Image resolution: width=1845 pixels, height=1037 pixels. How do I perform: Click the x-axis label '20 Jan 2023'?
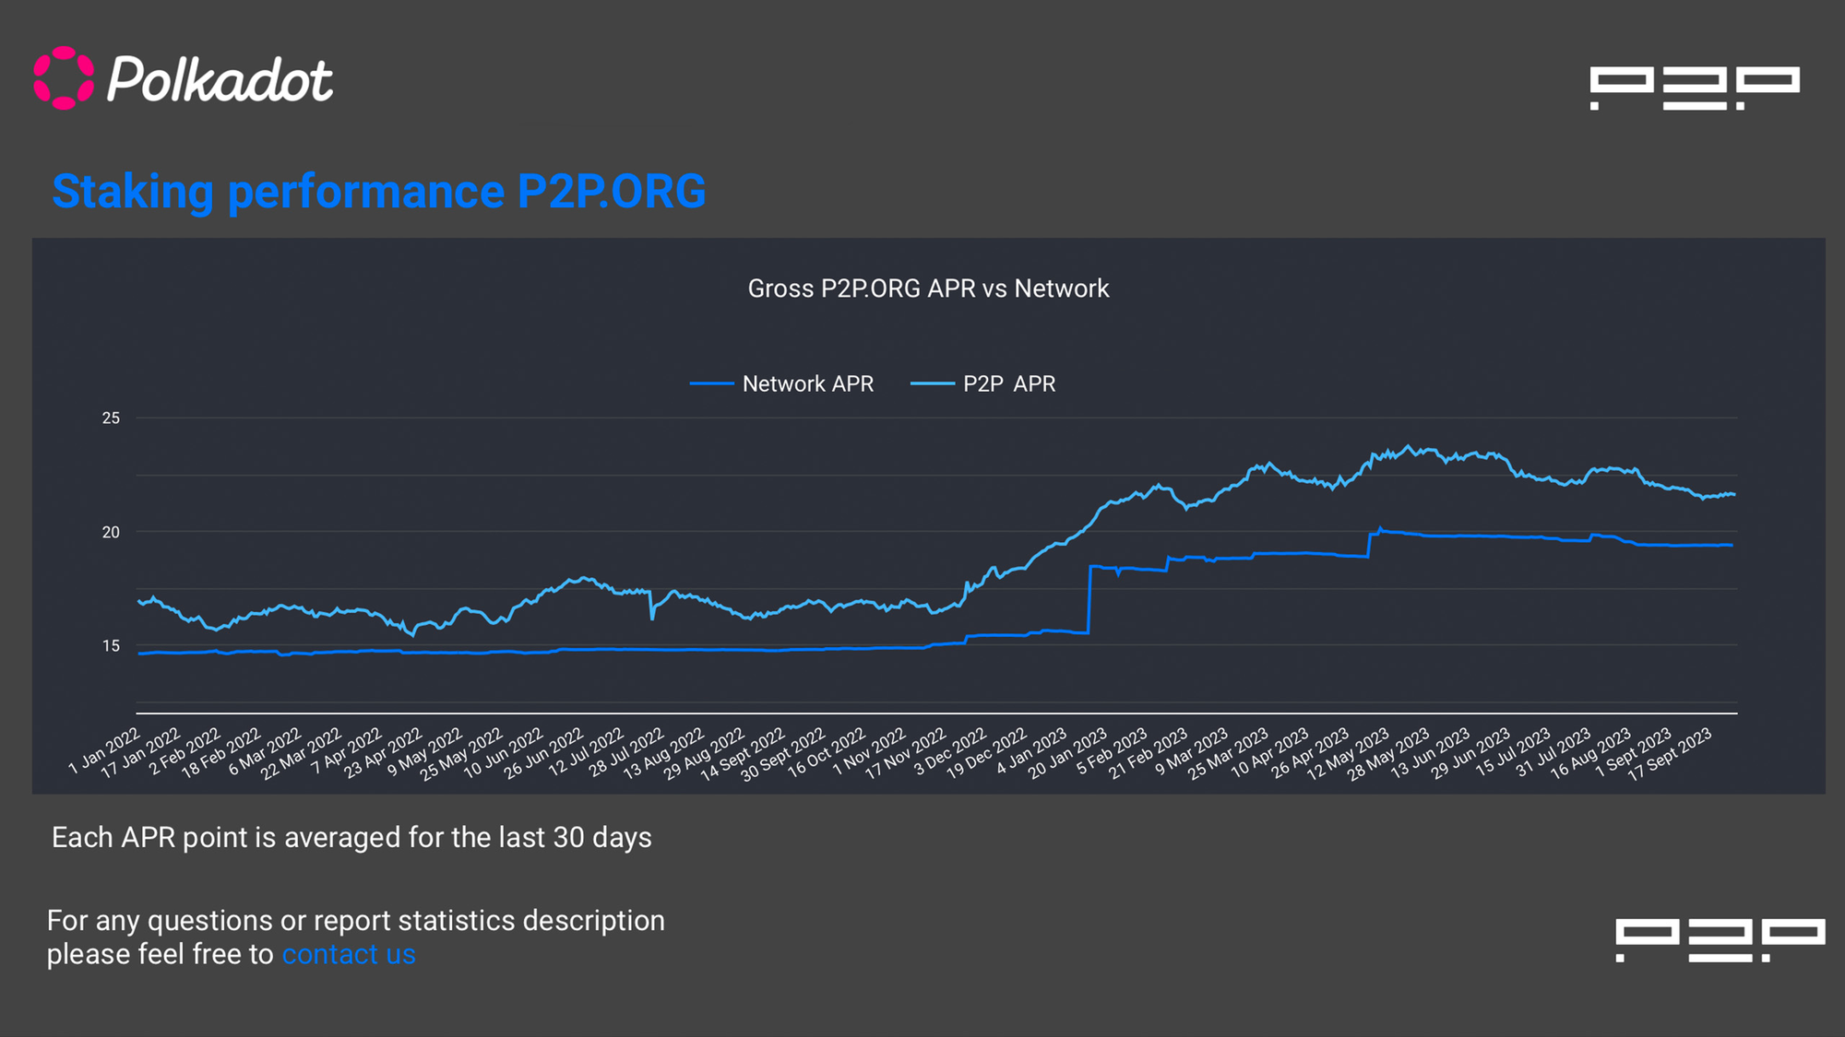point(1067,753)
